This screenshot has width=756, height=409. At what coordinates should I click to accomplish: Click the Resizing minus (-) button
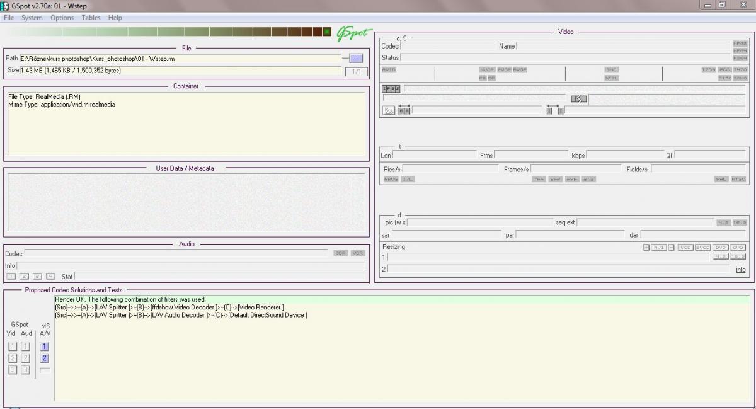(x=672, y=247)
